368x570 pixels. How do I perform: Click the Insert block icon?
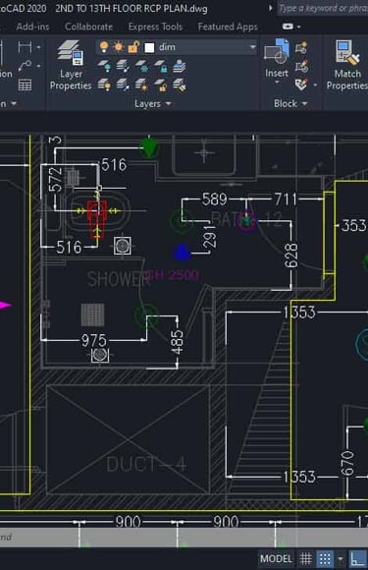click(x=277, y=52)
